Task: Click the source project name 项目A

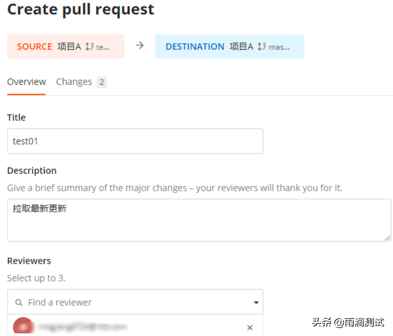Action: (x=69, y=47)
